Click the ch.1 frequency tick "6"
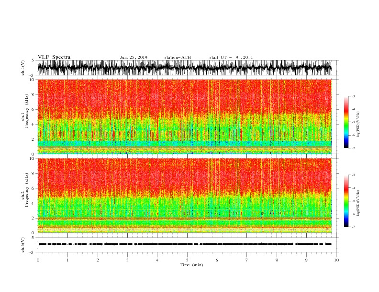379x292 pixels. (x=33, y=109)
